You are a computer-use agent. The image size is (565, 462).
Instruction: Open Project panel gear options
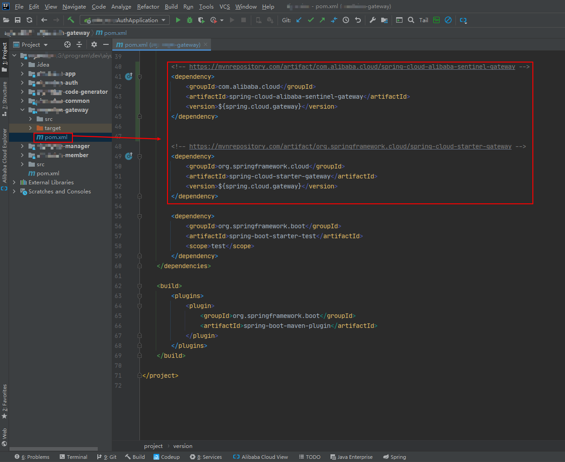94,44
